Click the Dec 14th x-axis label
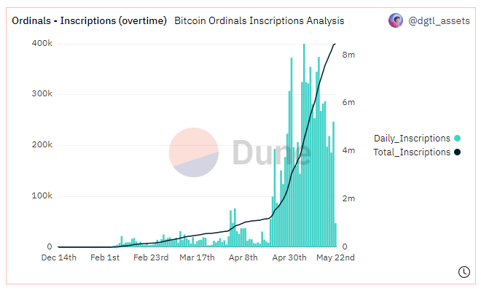 coord(59,257)
